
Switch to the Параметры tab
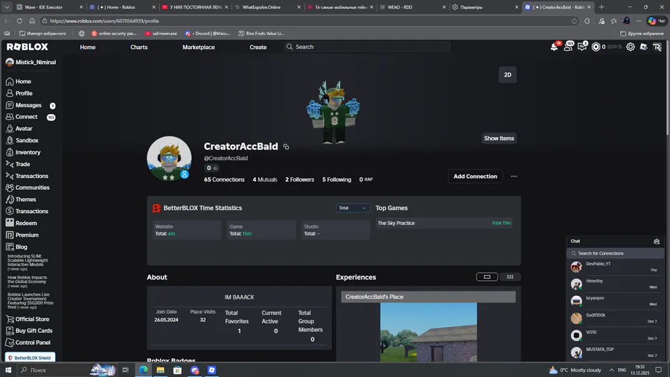click(x=485, y=7)
